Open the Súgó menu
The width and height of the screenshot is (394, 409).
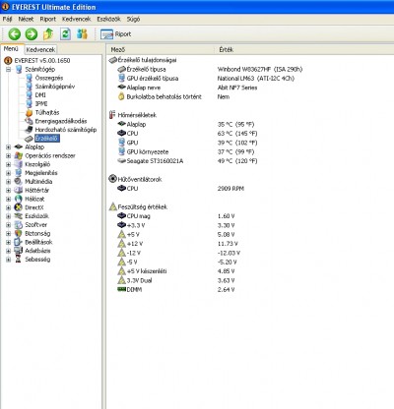pyautogui.click(x=133, y=19)
